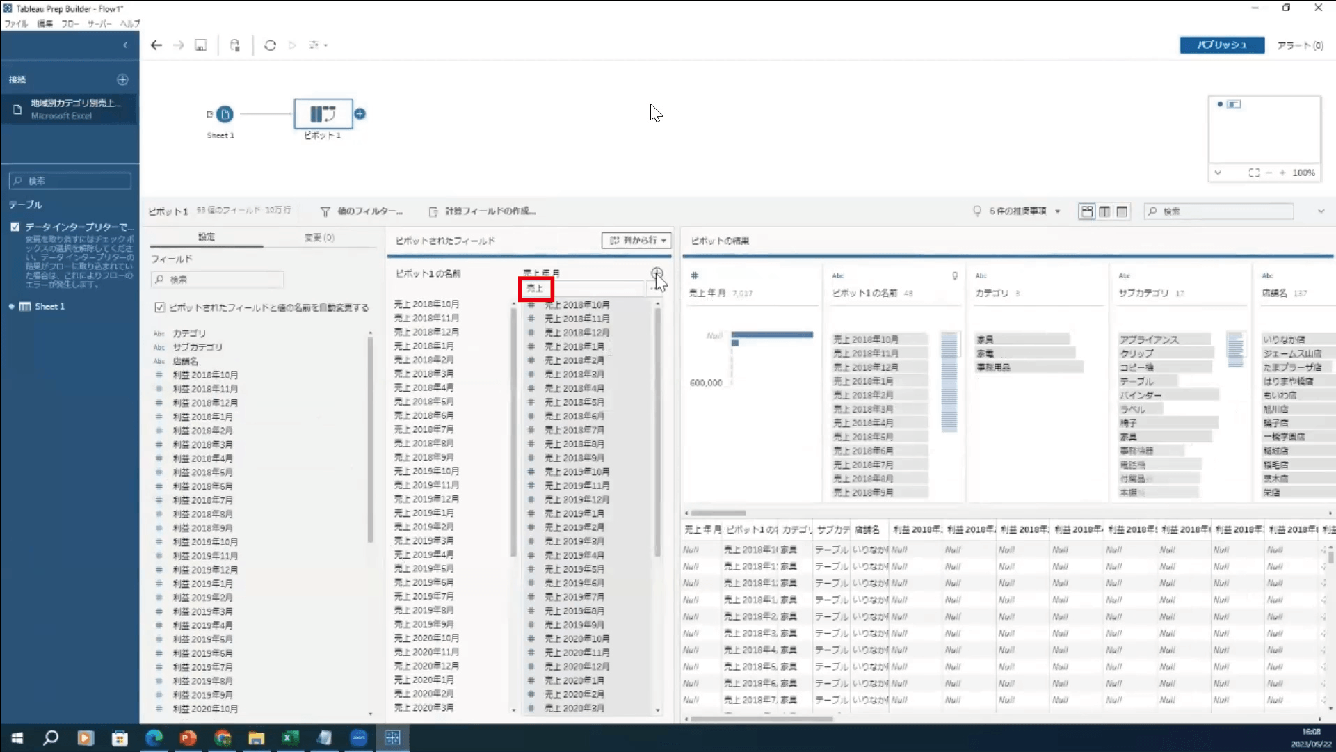Select 店舗名 field in field list

[x=186, y=361]
